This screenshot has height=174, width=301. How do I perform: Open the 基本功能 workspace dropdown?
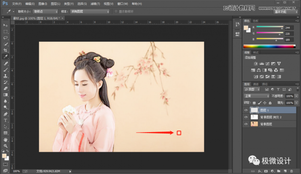tap(285, 11)
